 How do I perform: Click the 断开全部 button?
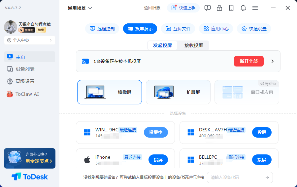click(249, 61)
